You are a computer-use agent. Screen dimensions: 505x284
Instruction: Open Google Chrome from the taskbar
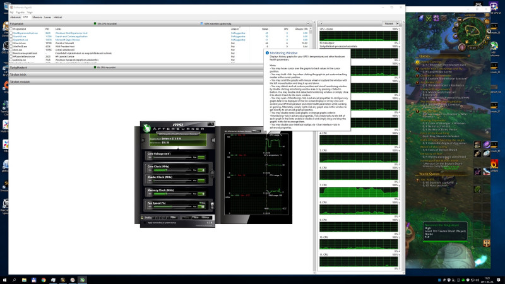pos(44,280)
